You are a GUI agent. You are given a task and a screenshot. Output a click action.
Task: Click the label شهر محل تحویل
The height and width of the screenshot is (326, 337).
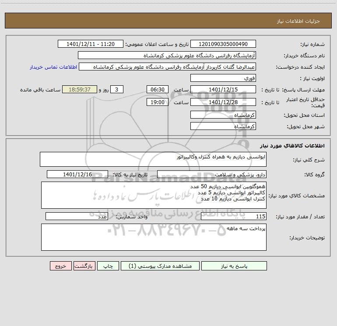[305, 127]
